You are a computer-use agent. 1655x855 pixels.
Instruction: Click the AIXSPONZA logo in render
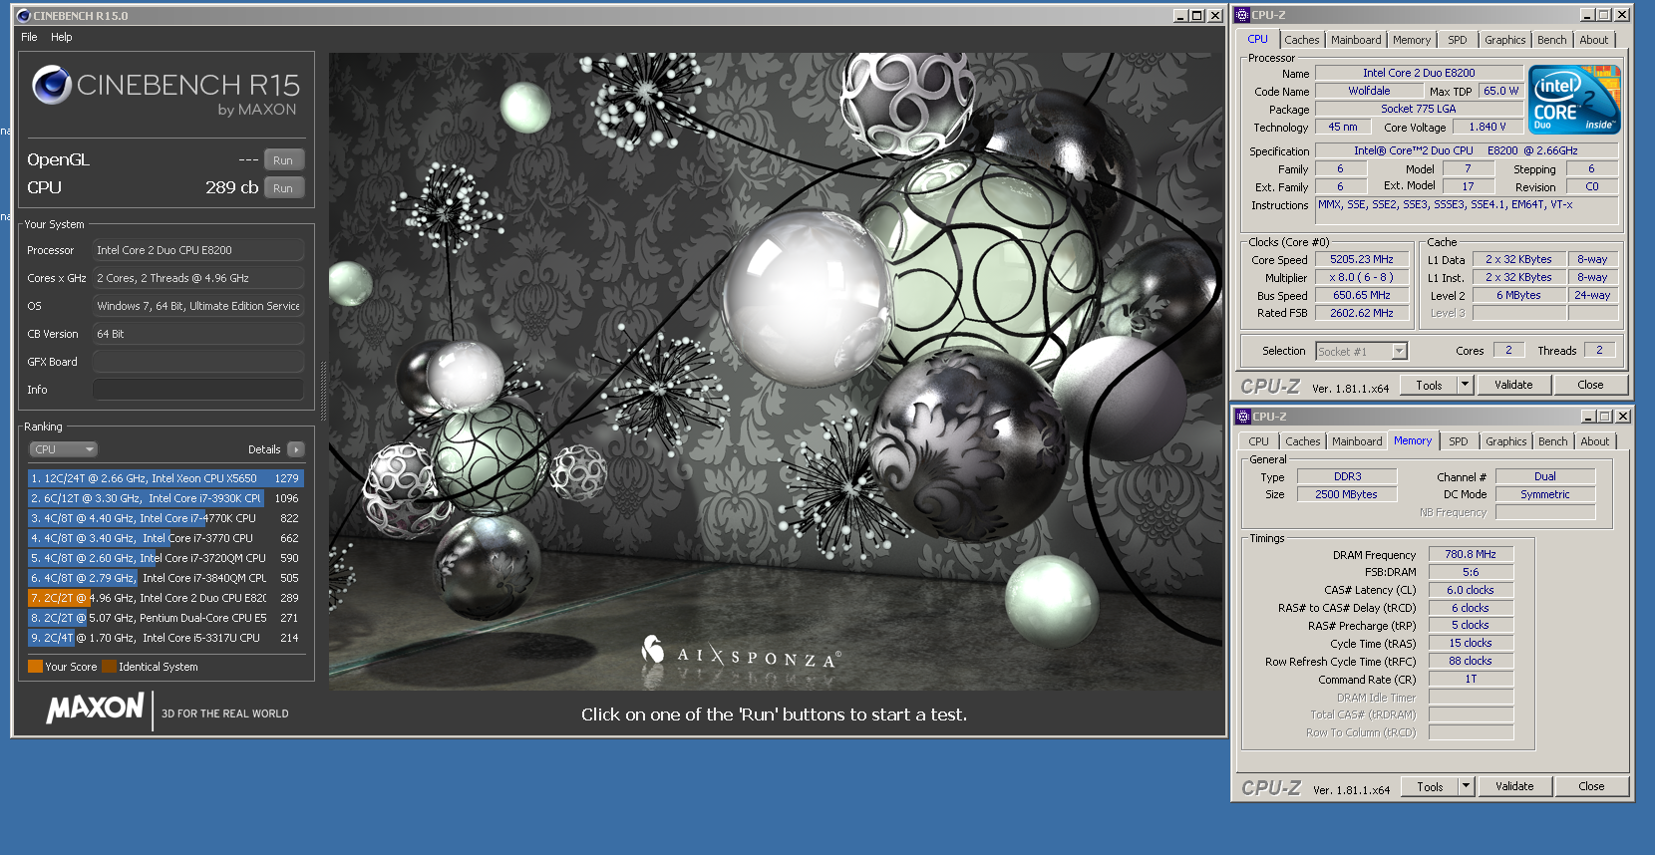coord(742,654)
